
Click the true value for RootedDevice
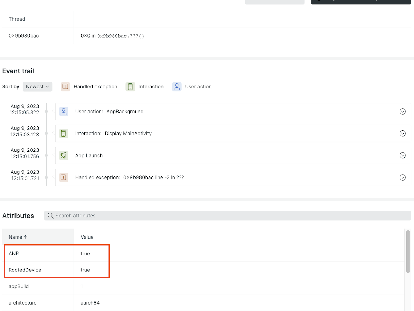click(x=85, y=270)
